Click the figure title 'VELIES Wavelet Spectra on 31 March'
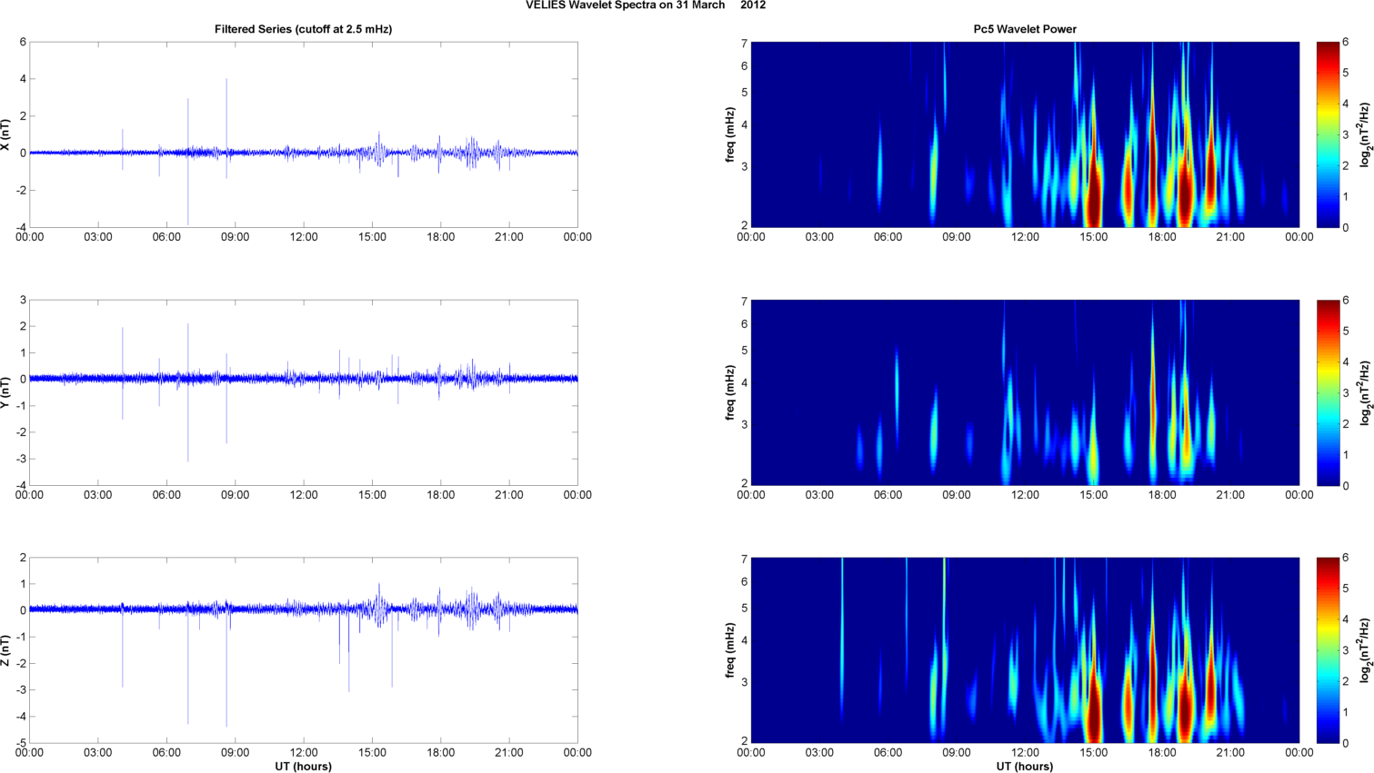The image size is (1374, 773). 625,5
